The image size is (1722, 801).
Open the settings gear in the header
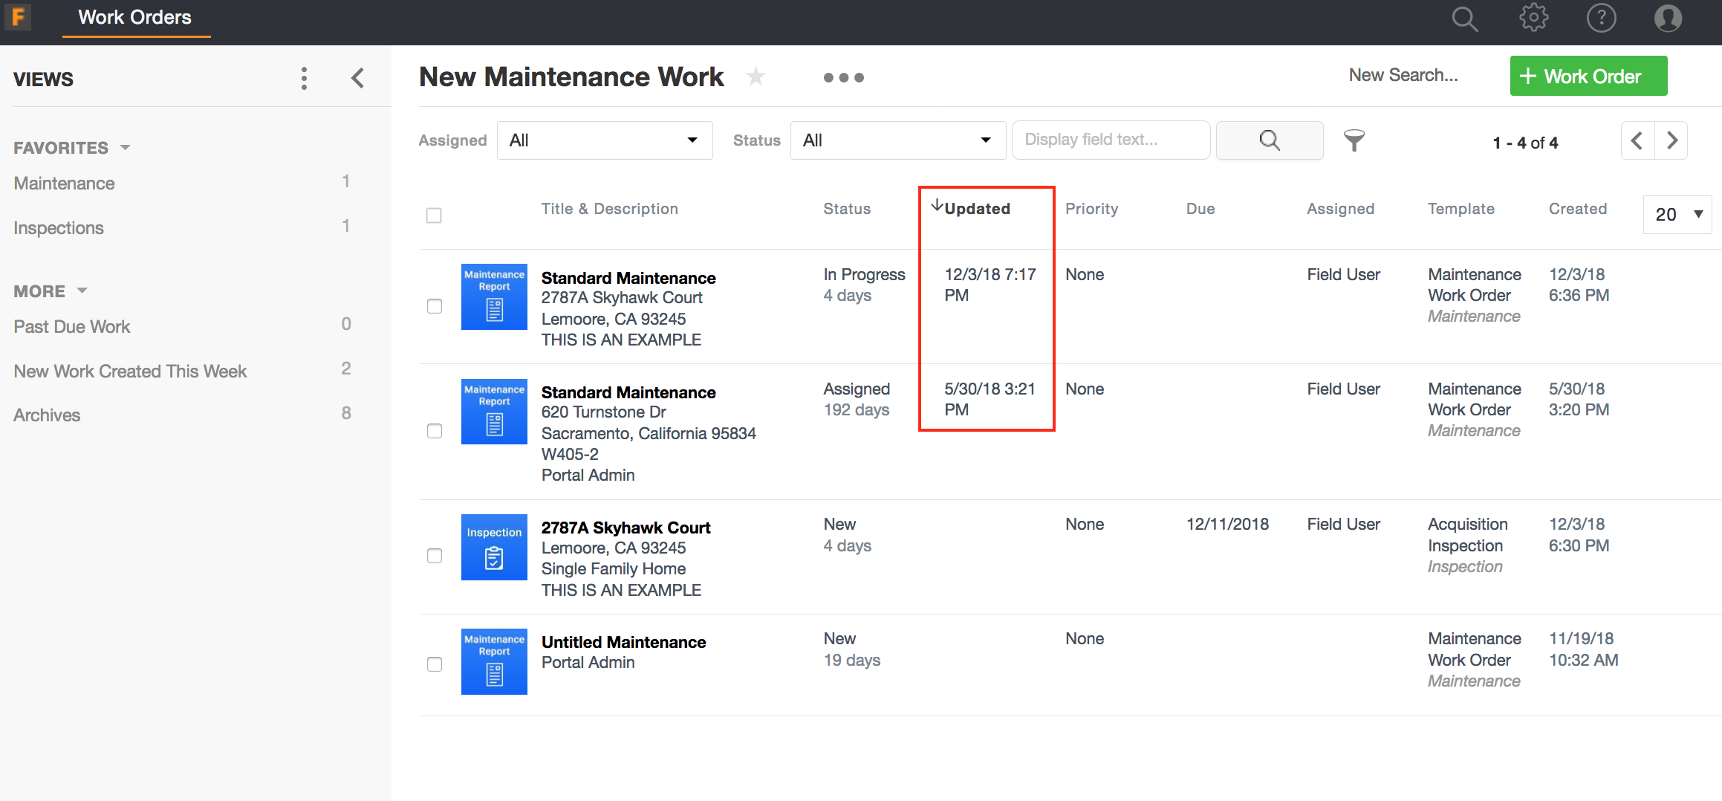tap(1533, 18)
